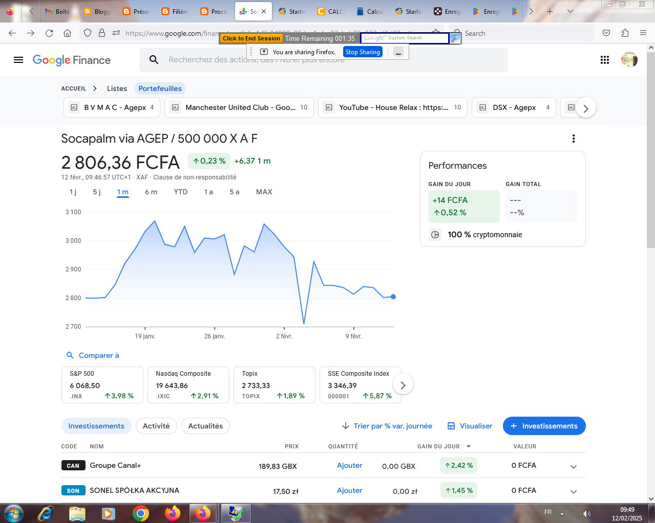
Task: Click the Firefox Search box
Action: [x=522, y=33]
